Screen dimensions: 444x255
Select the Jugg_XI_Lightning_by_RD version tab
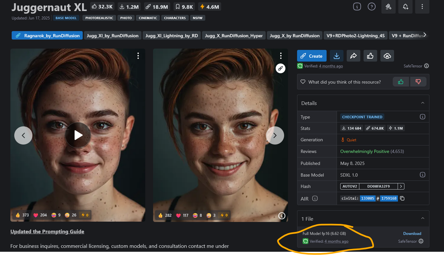(172, 36)
